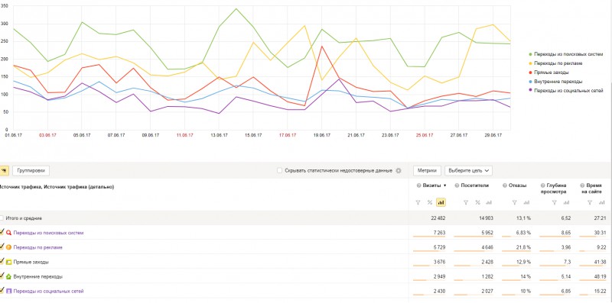Click sort arrow next to Визиты
This screenshot has width=612, height=303.
(x=445, y=186)
